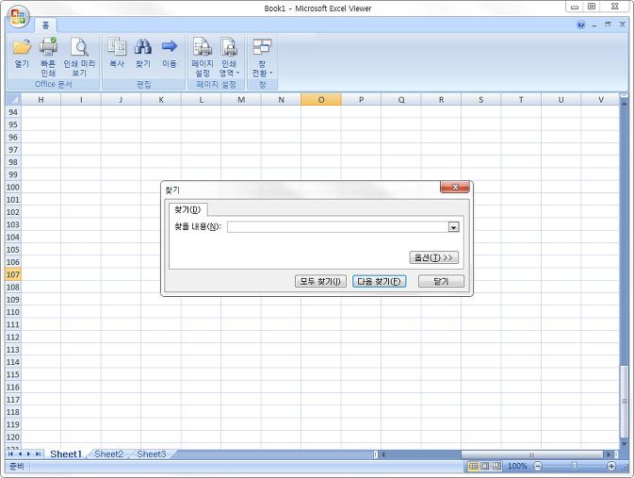Open 인쇄 미리 보기 print preview
The width and height of the screenshot is (634, 478).
(79, 58)
